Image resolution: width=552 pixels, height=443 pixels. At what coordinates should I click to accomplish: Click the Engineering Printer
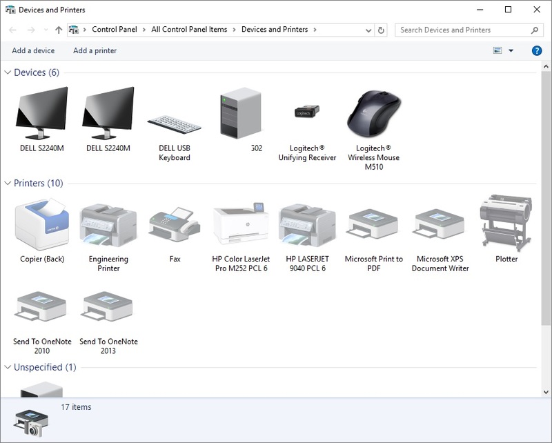pyautogui.click(x=107, y=221)
